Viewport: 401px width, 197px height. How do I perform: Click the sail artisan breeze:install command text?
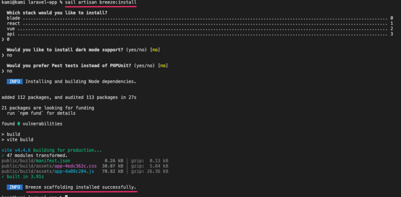coord(101,2)
